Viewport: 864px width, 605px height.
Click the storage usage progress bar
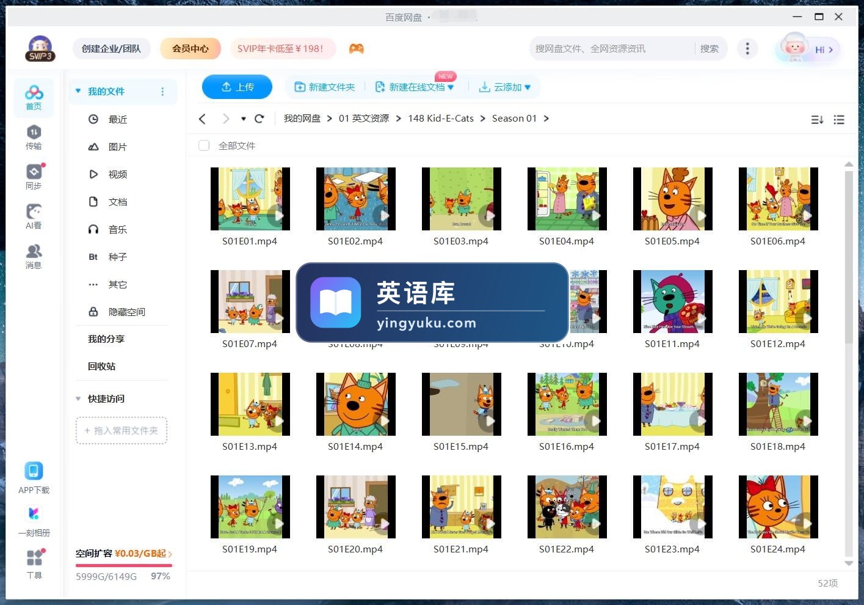click(x=124, y=565)
